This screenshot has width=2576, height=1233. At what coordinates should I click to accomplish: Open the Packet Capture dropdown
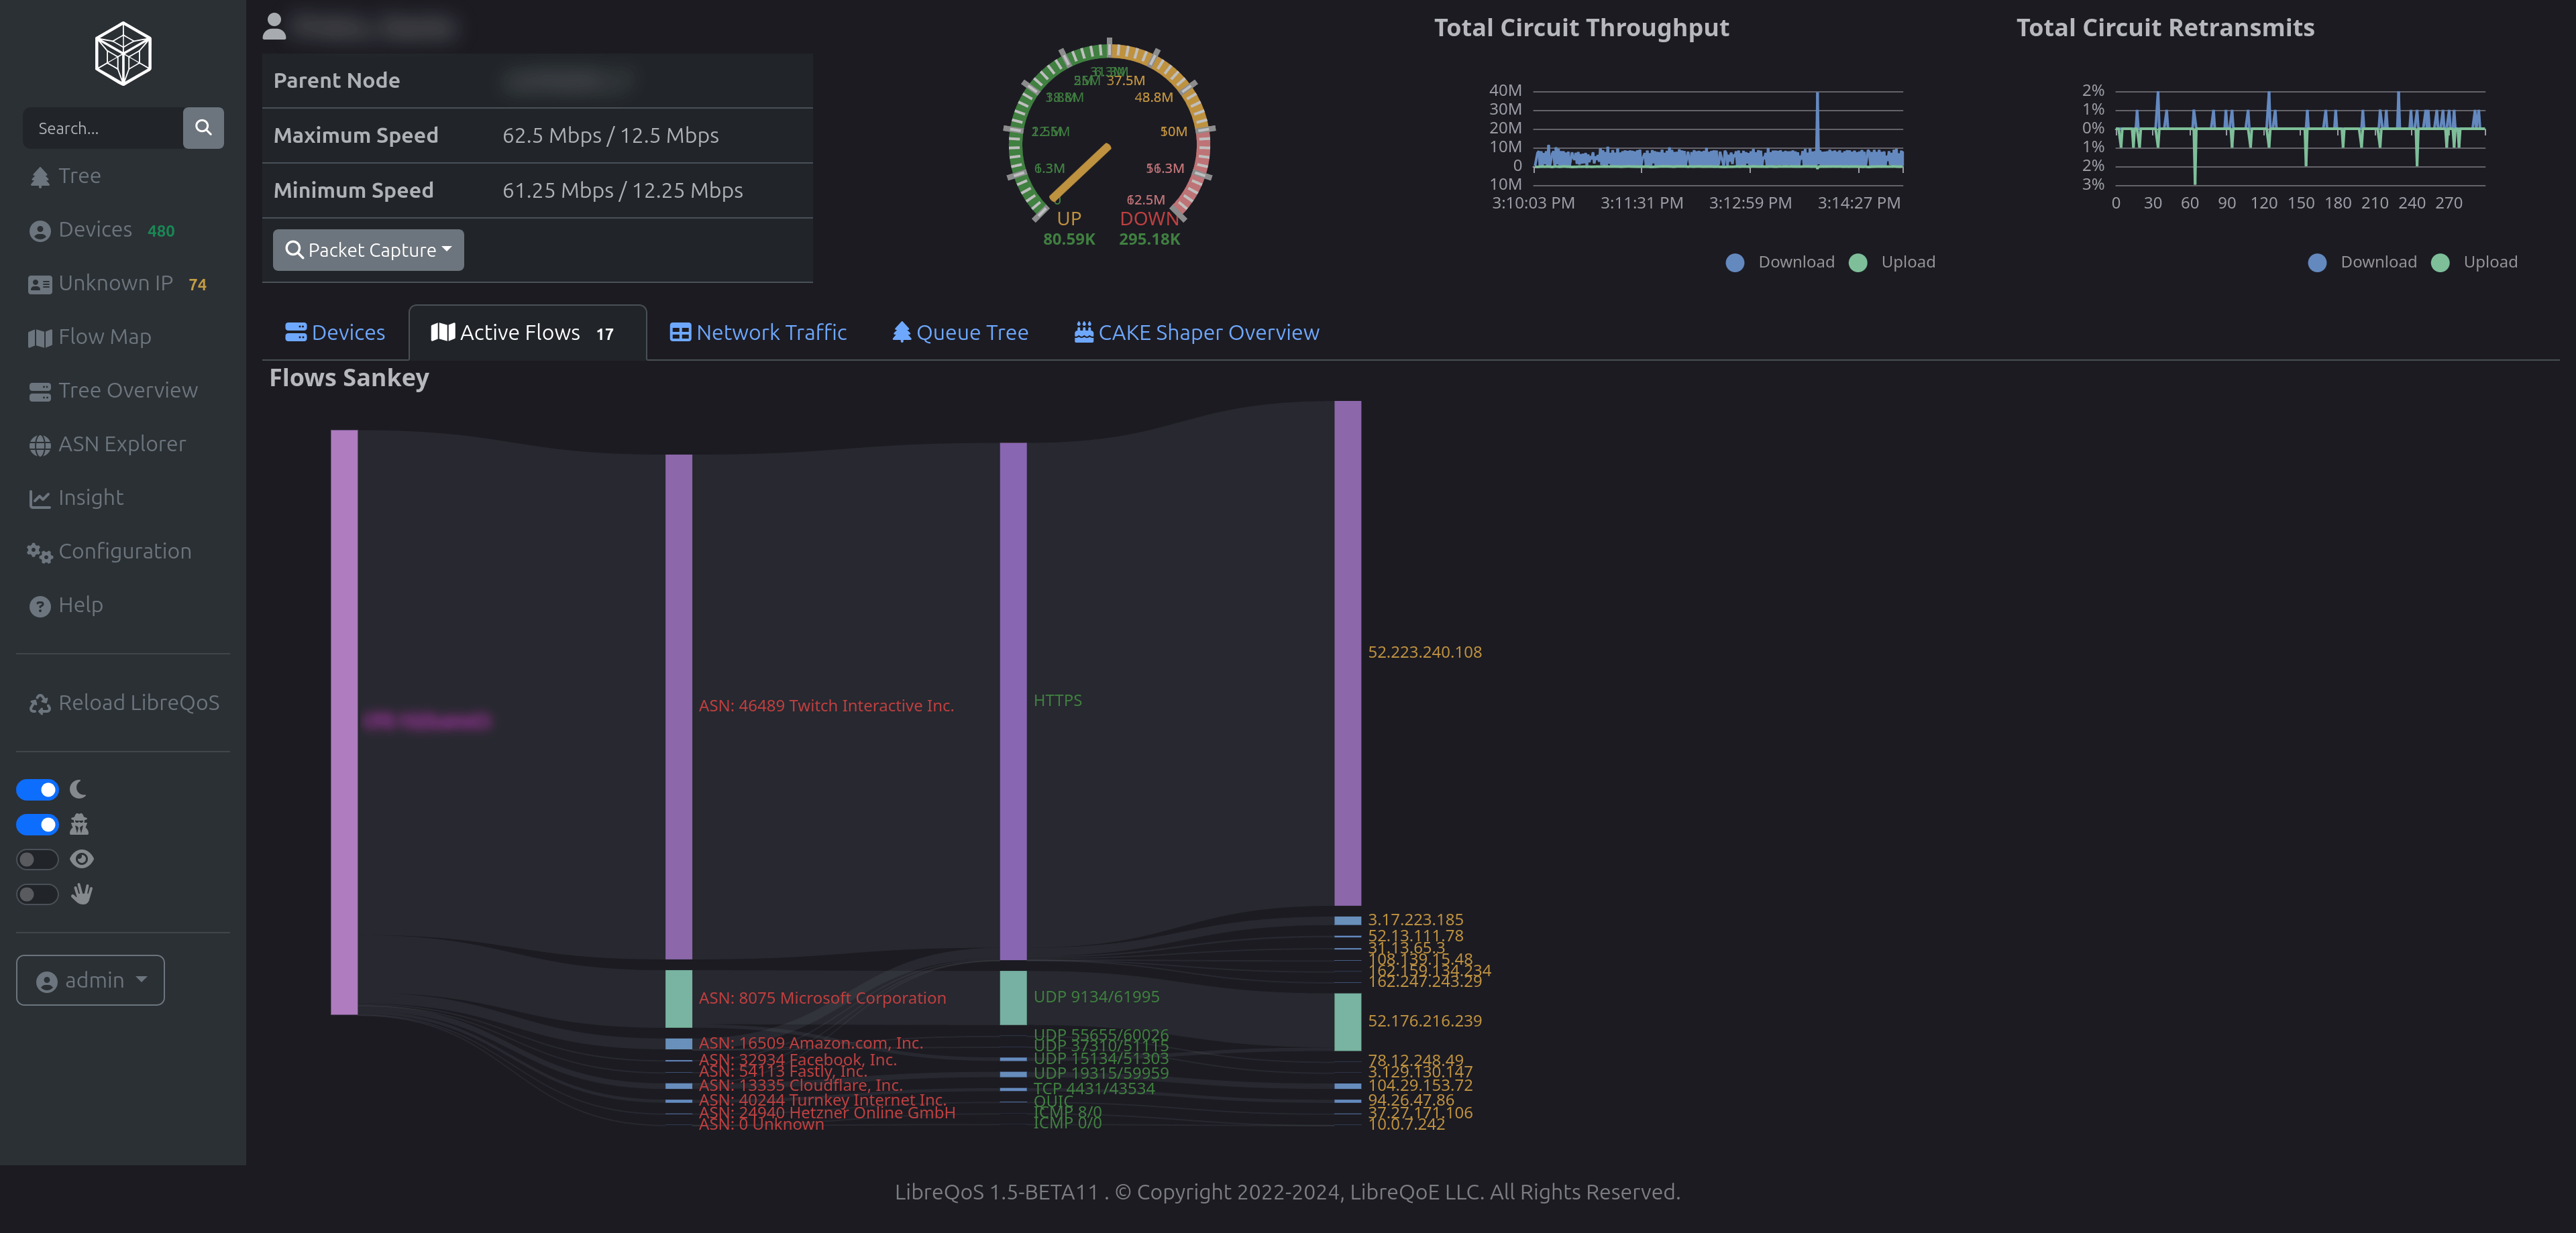[x=367, y=250]
